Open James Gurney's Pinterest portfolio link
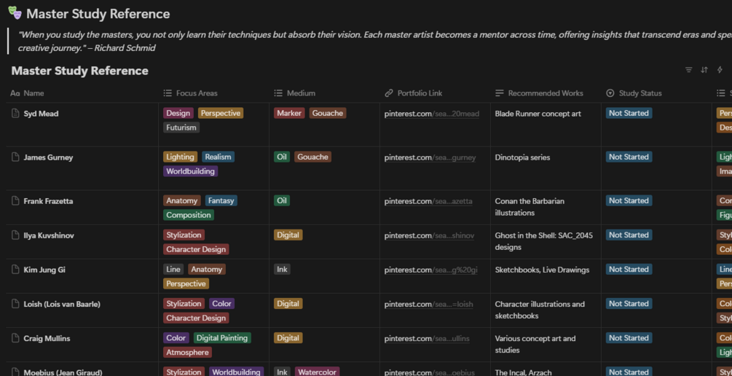Image resolution: width=732 pixels, height=376 pixels. coord(430,157)
